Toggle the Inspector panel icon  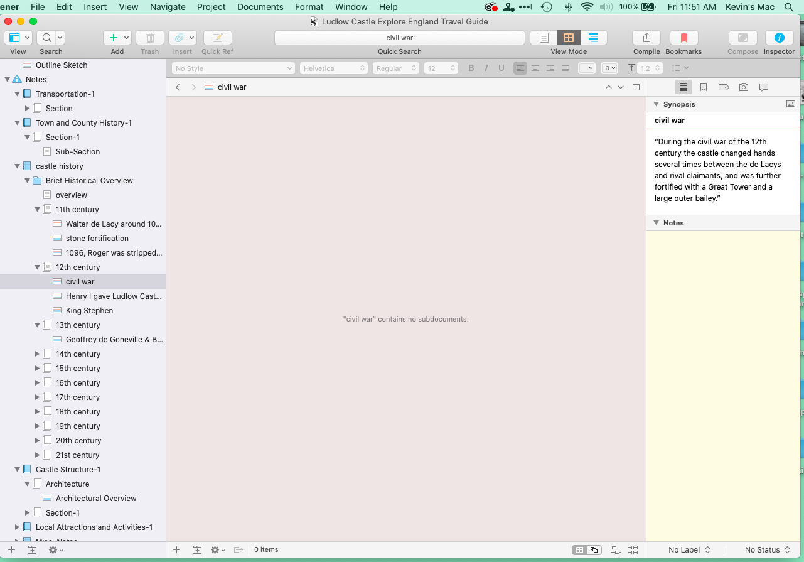(x=779, y=38)
